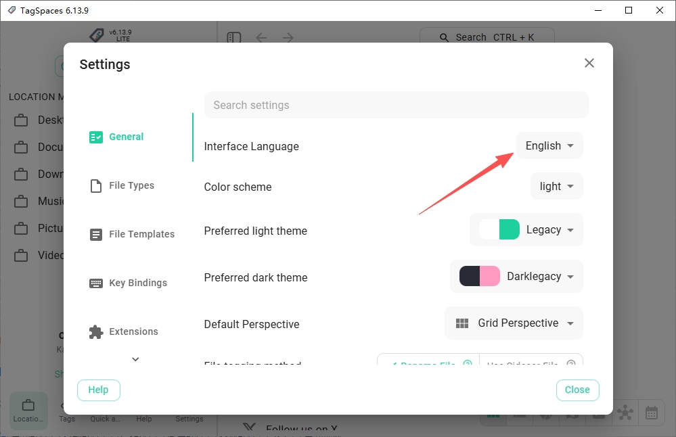Open the Pictures location in the sidebar
This screenshot has width=676, height=437.
click(x=37, y=228)
